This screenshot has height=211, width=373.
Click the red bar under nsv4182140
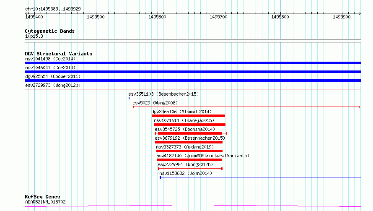pos(189,160)
